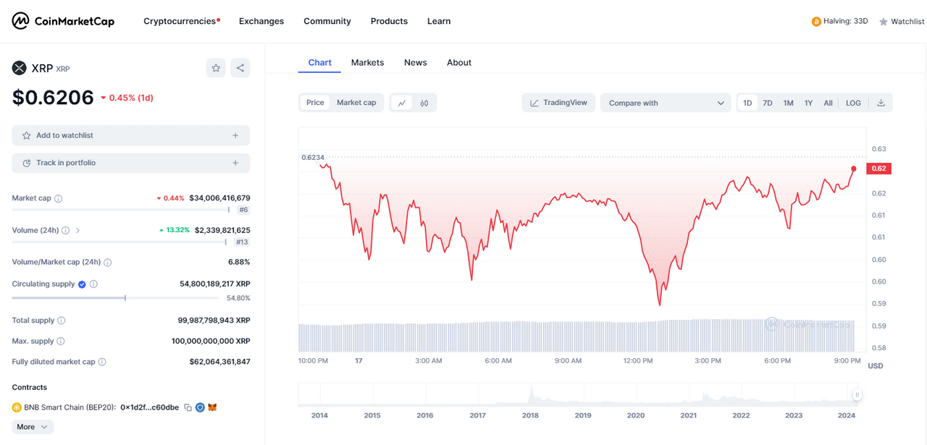This screenshot has height=445, width=927.
Task: Select the Market cap chart toggle
Action: pos(356,103)
